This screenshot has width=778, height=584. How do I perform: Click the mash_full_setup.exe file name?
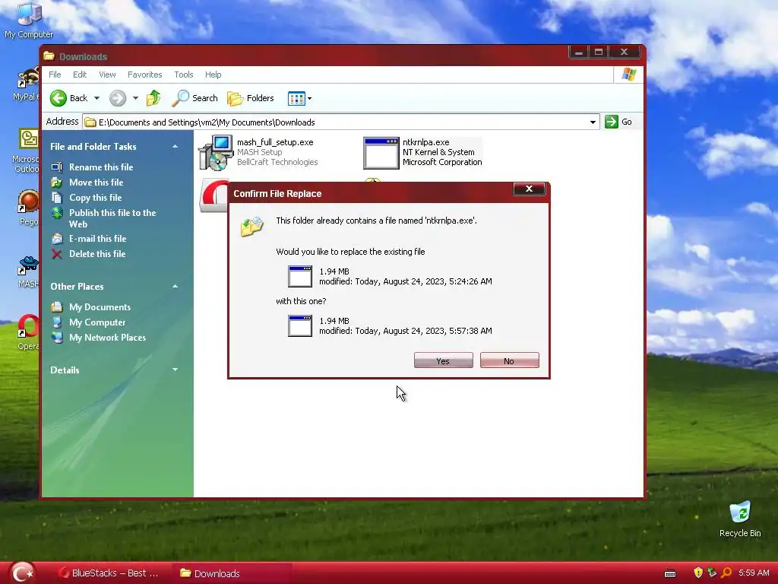click(275, 142)
